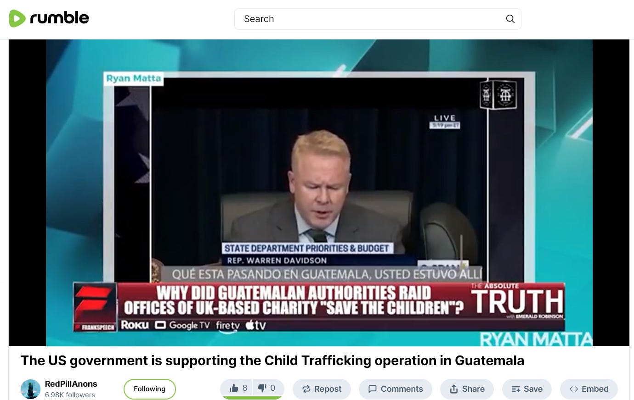Click the Embed code brackets icon
The image size is (634, 400).
click(574, 389)
